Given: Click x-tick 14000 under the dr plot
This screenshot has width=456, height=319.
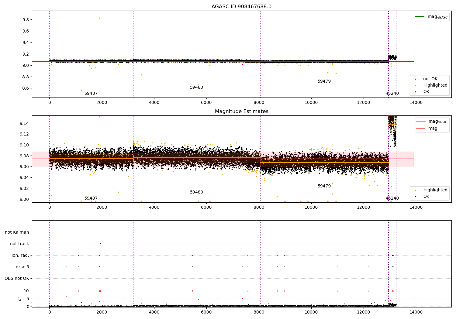Looking at the screenshot, I should coord(416,312).
